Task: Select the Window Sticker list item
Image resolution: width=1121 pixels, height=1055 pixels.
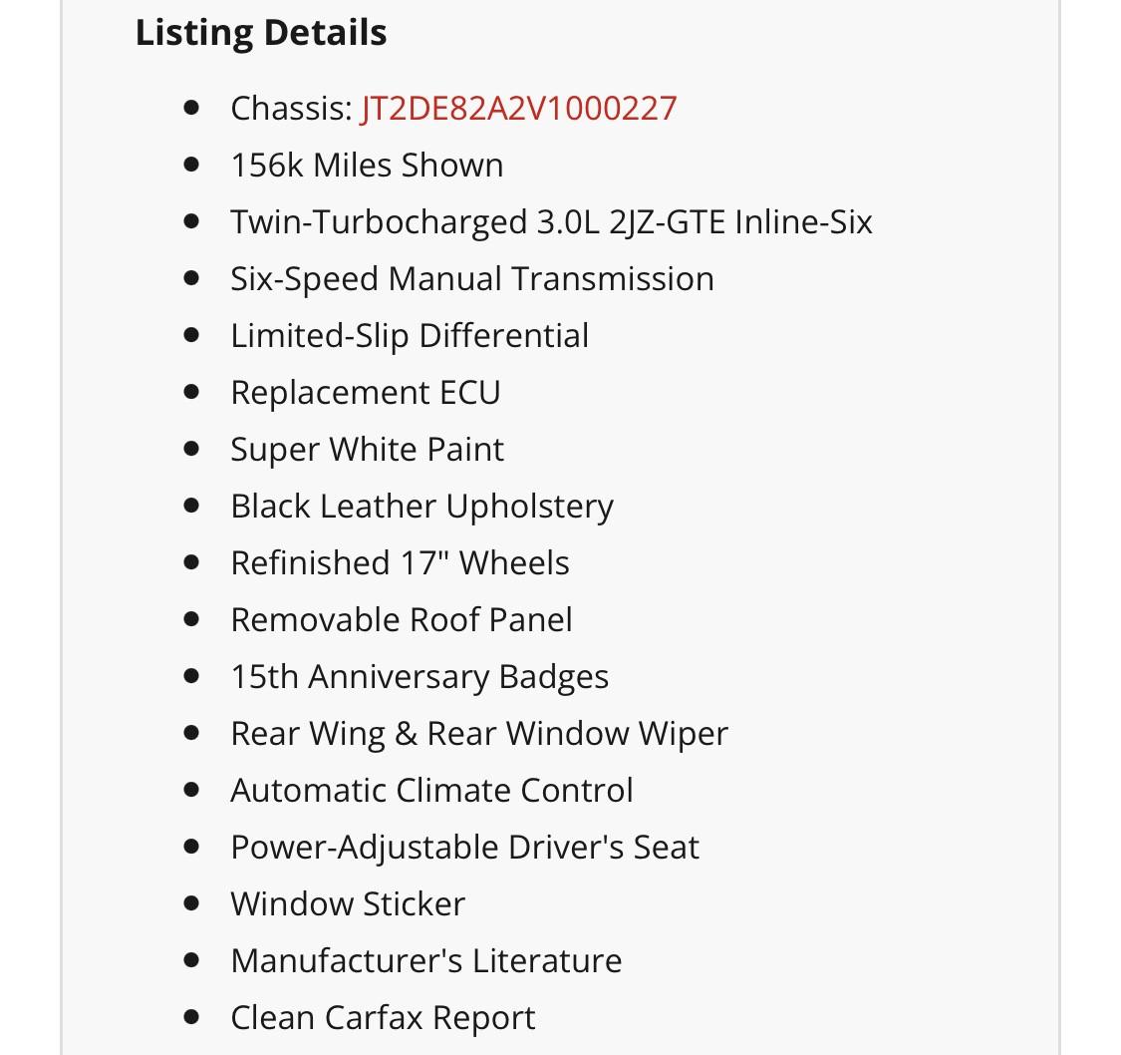Action: [x=348, y=904]
